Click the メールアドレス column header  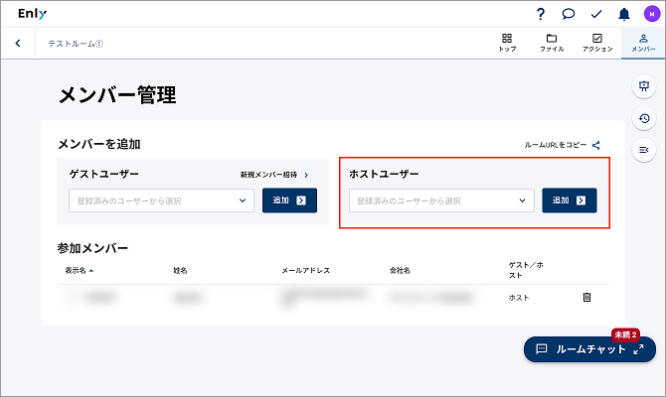(x=305, y=270)
